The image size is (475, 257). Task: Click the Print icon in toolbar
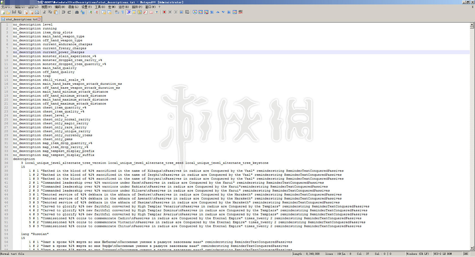37,12
